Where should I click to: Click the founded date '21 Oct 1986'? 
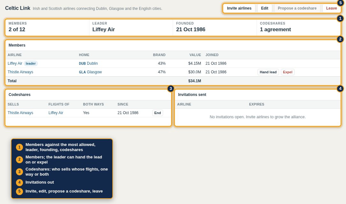191,30
